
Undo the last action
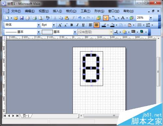[80, 18]
